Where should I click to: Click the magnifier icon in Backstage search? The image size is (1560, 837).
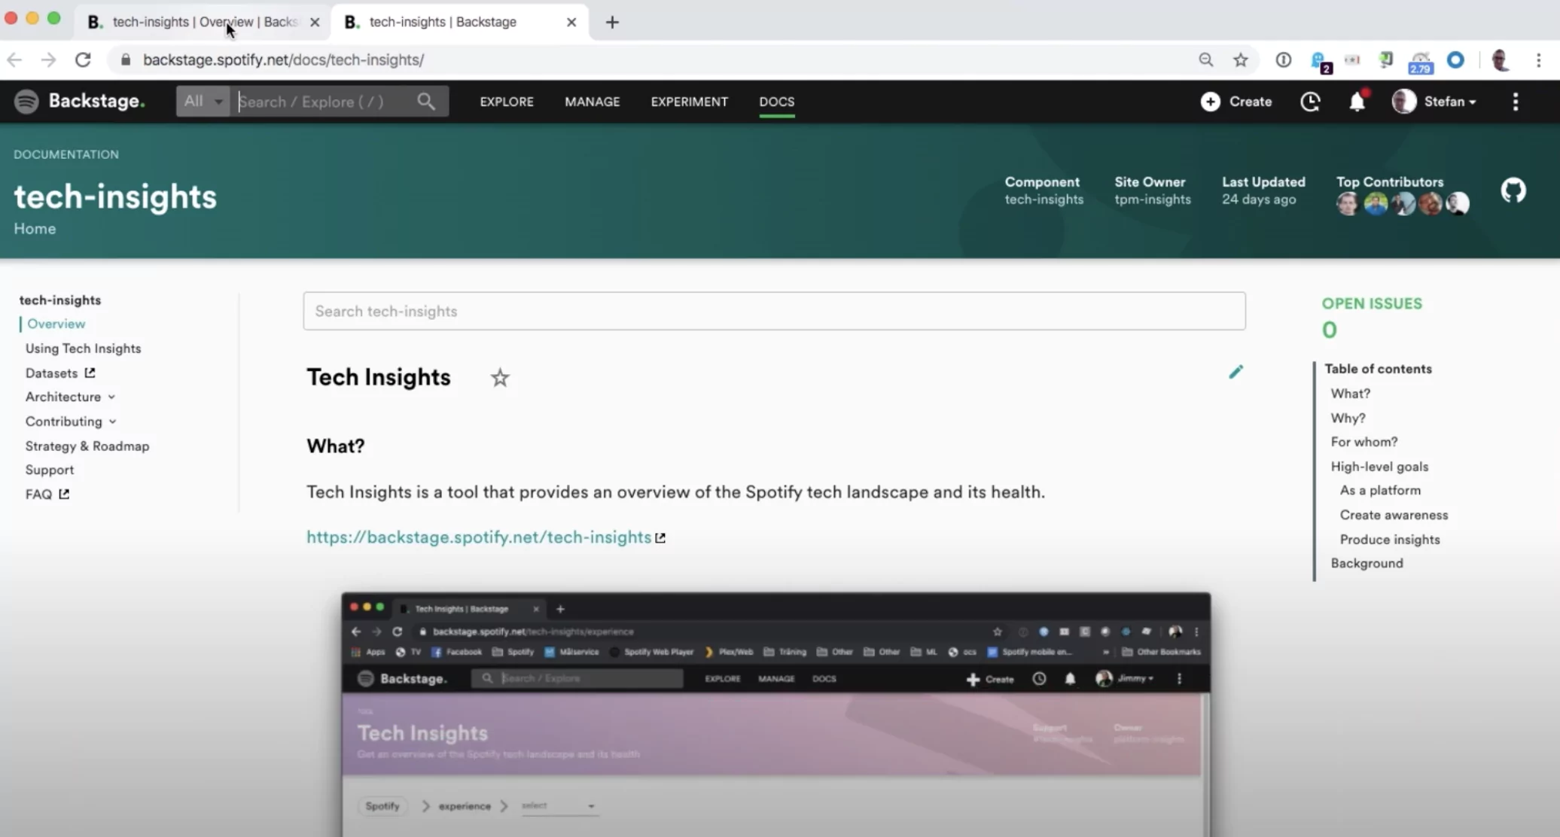426,102
